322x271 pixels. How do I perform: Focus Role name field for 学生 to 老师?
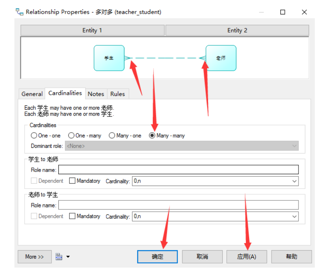coord(178,170)
